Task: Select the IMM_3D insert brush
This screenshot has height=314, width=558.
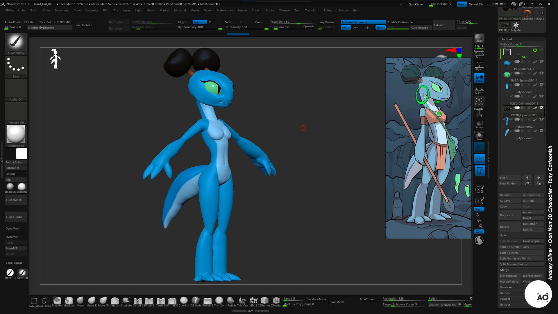Action: pyautogui.click(x=254, y=302)
